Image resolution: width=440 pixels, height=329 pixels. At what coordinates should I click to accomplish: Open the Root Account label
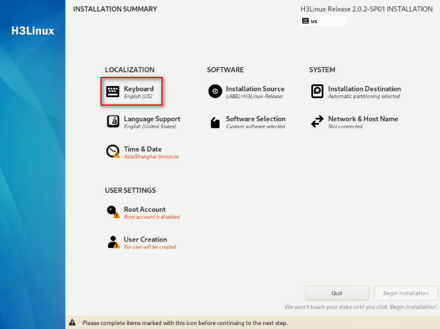[145, 210]
